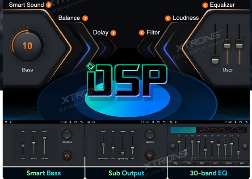The width and height of the screenshot is (252, 179).
Task: Click the orange arrow beside Delay
Action: coord(113,33)
